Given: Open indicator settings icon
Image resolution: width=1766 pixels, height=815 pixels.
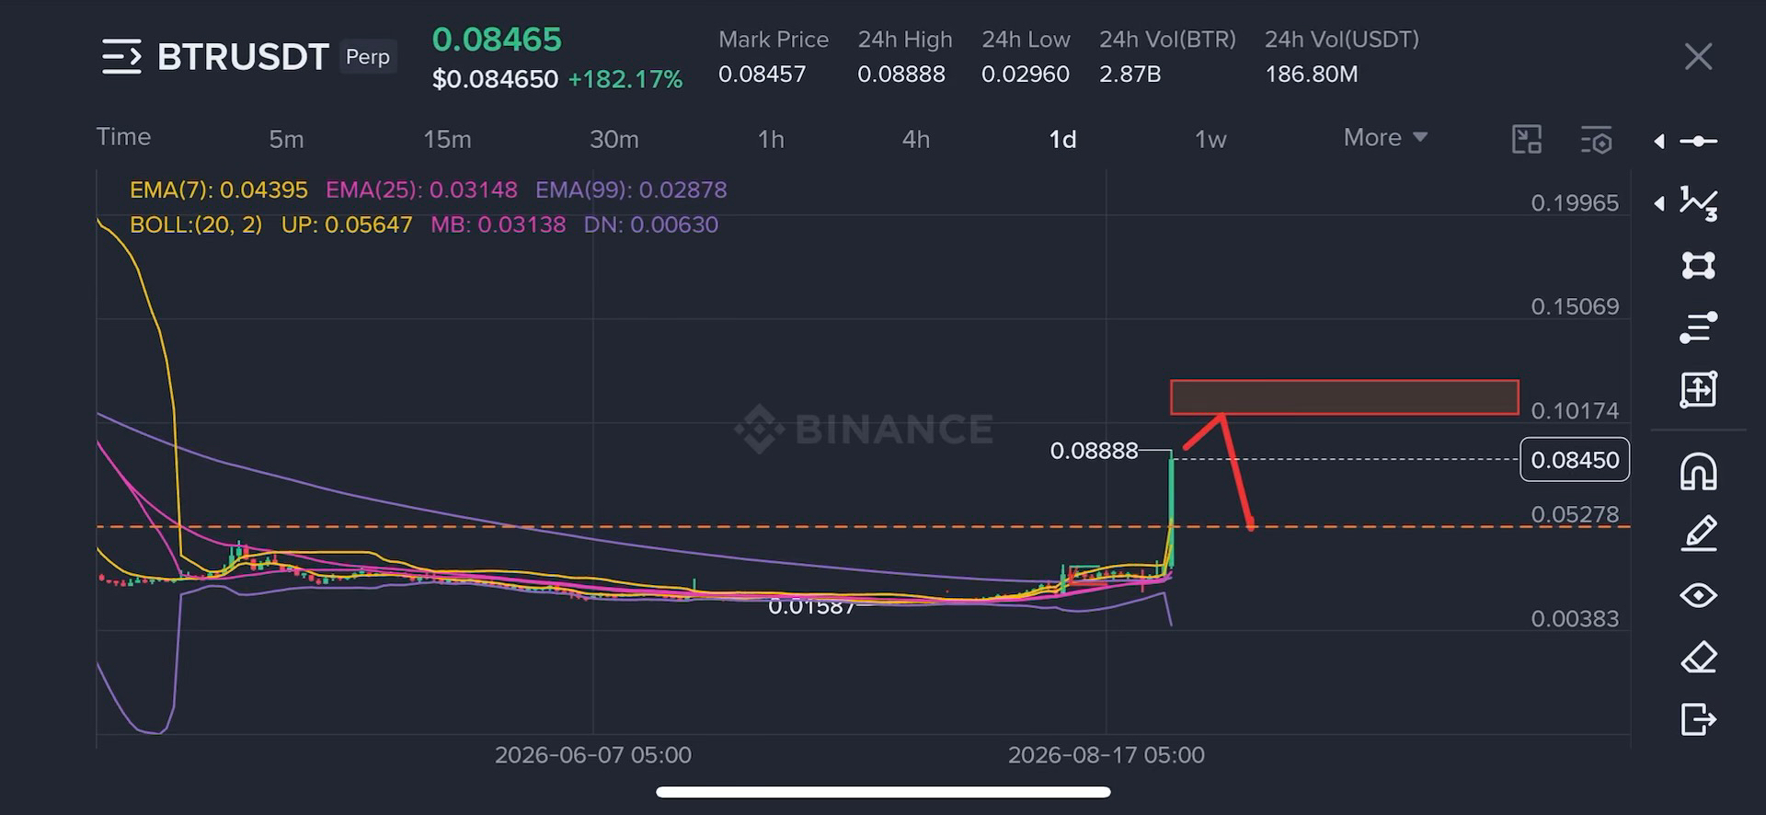Looking at the screenshot, I should pyautogui.click(x=1597, y=140).
